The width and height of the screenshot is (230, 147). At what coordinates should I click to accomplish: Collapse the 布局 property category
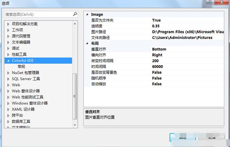tap(87, 43)
